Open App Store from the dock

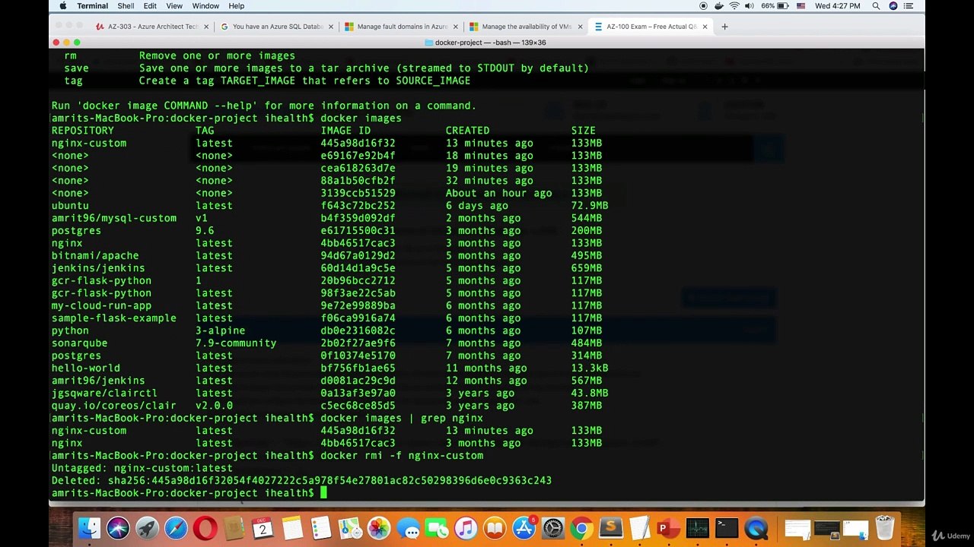point(524,528)
